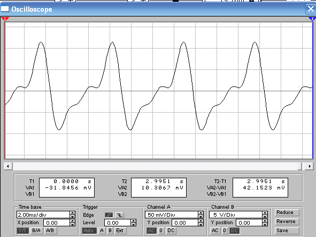Click the horizontal scrollbar's right arrow
This screenshot has height=237, width=316.
coord(310,166)
